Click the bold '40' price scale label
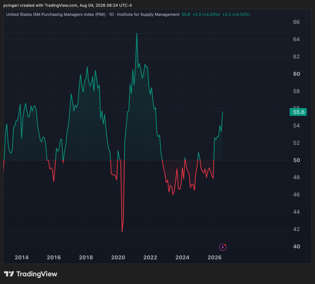This screenshot has height=284, width=315. click(x=297, y=246)
